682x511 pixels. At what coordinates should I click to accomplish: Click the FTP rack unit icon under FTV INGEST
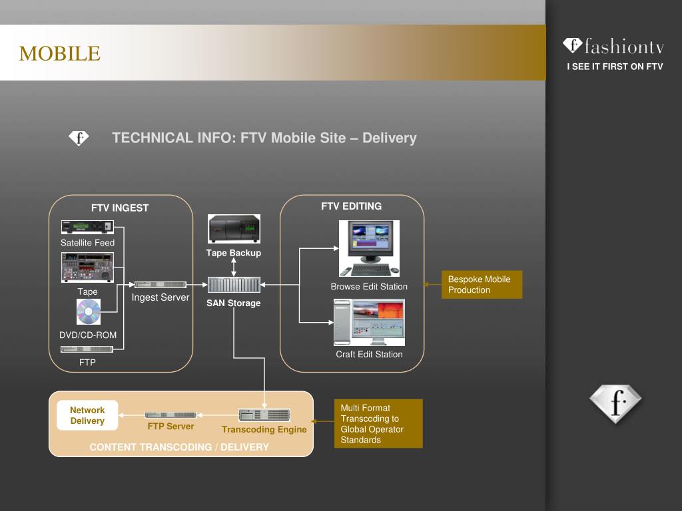[x=87, y=349]
